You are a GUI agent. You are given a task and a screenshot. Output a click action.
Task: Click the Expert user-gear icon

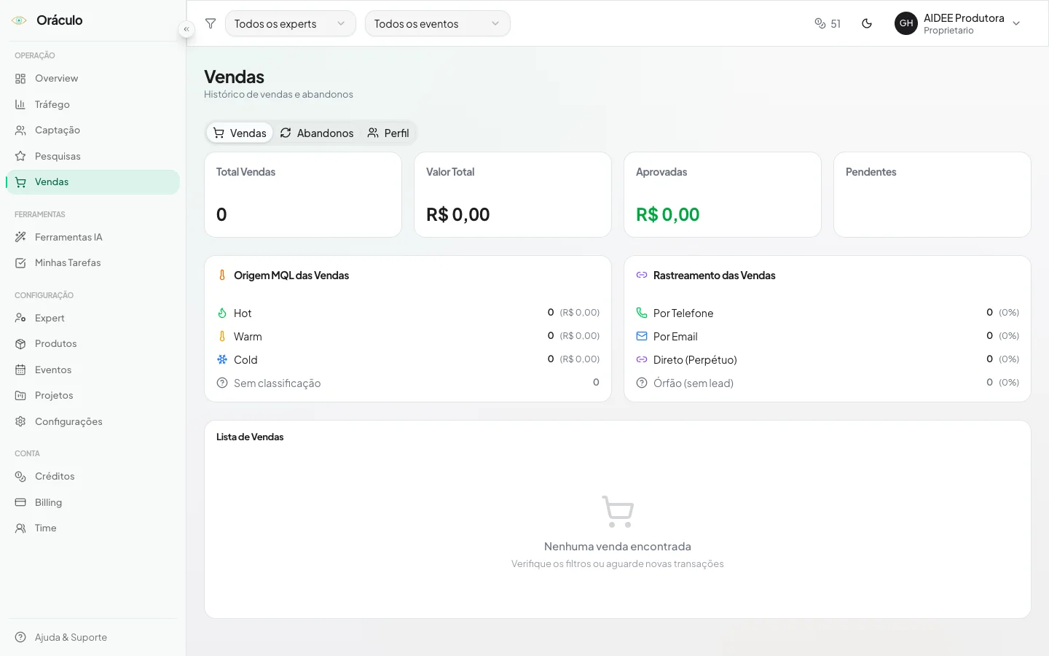[20, 318]
